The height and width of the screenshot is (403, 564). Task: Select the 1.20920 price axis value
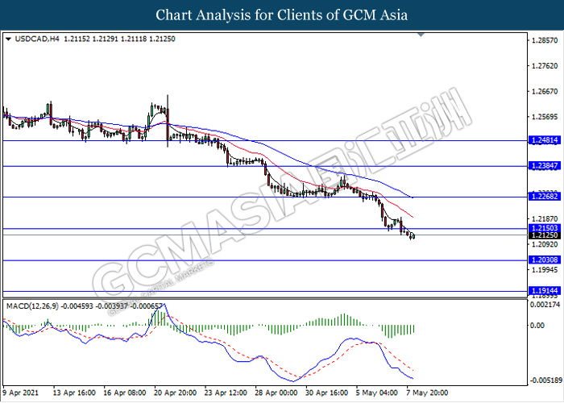545,244
